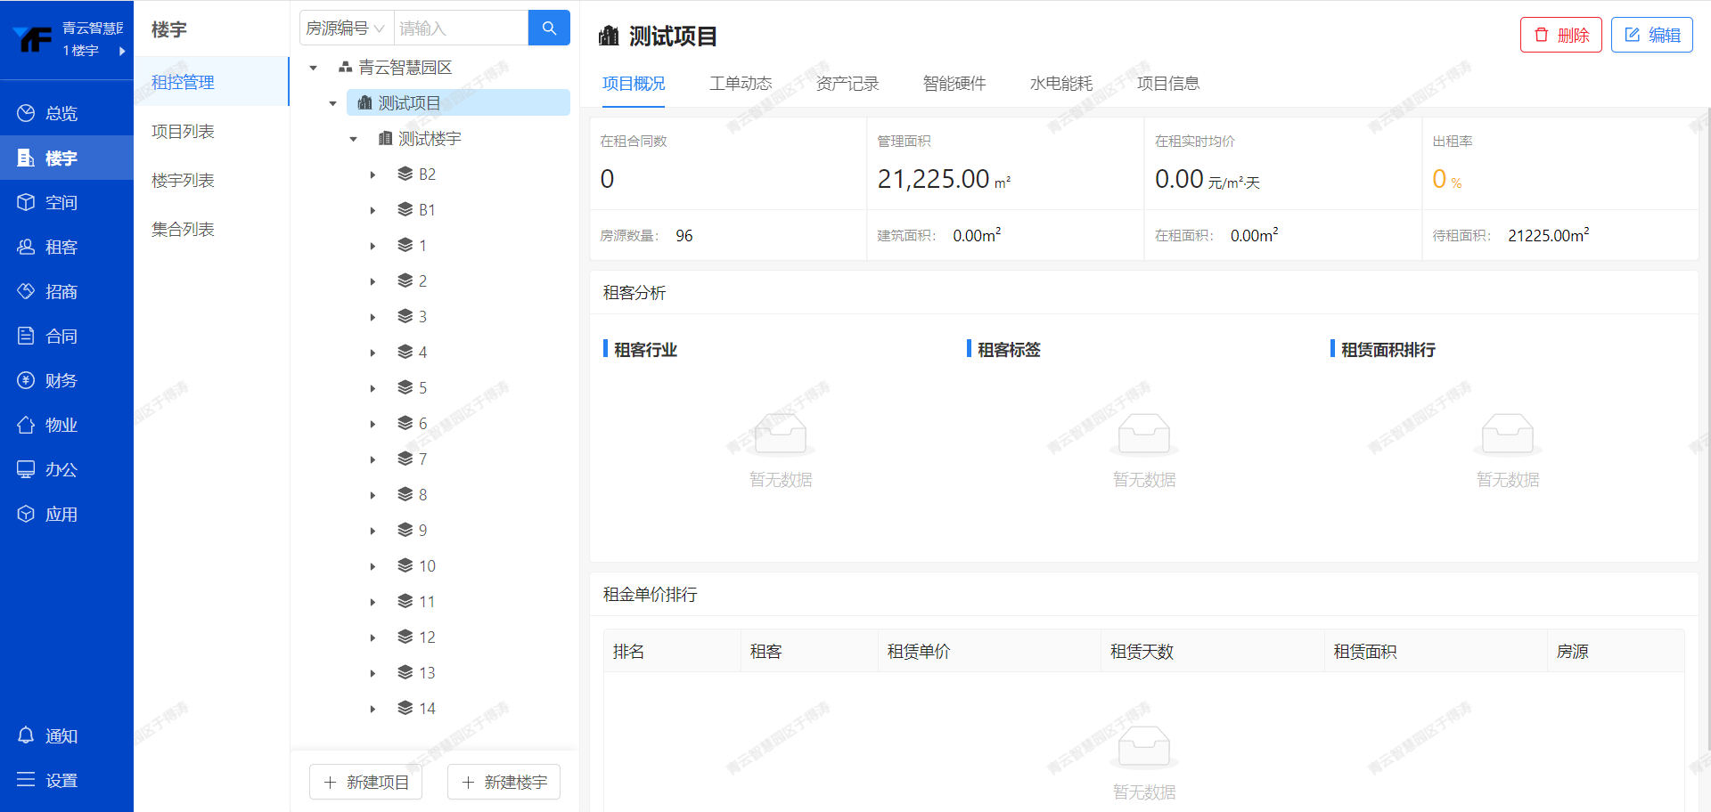Open the 通知 bell icon
The height and width of the screenshot is (812, 1711).
(26, 735)
